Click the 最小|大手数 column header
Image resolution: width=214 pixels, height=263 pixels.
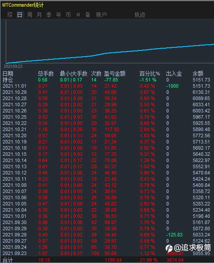point(74,73)
